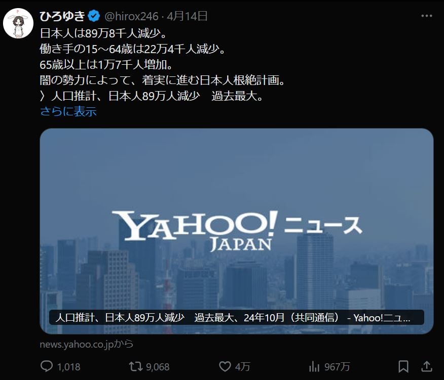Image resolution: width=444 pixels, height=380 pixels.
Task: Open the news.yahoo.co.jpから source link
Action: point(86,344)
